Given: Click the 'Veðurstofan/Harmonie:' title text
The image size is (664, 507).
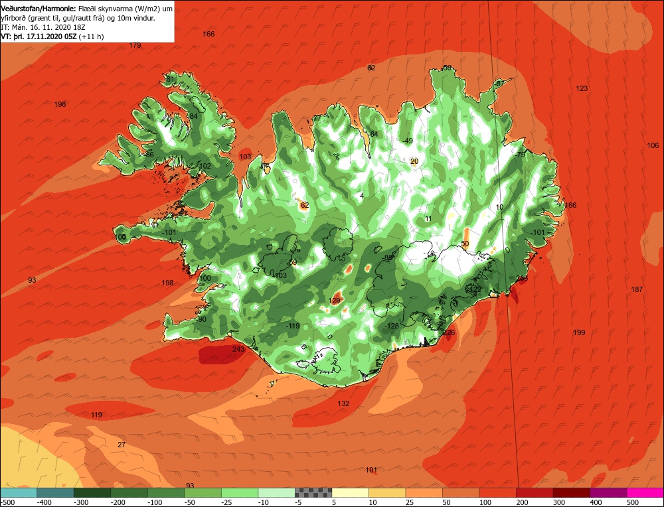Looking at the screenshot, I should tap(39, 9).
